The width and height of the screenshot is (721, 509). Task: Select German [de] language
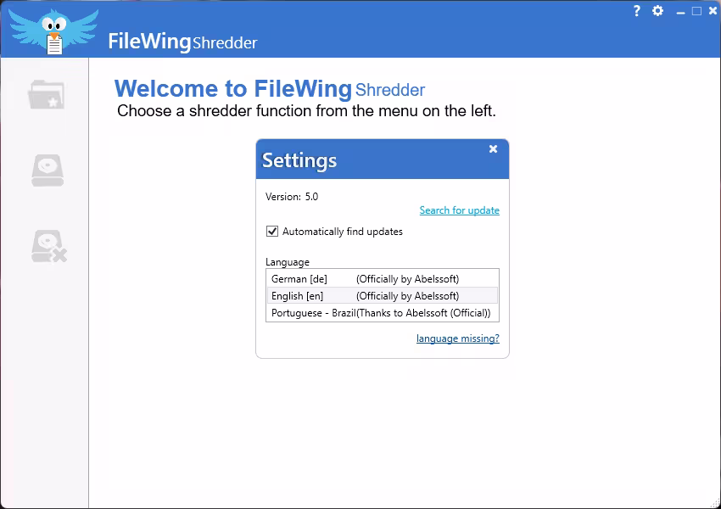point(382,278)
